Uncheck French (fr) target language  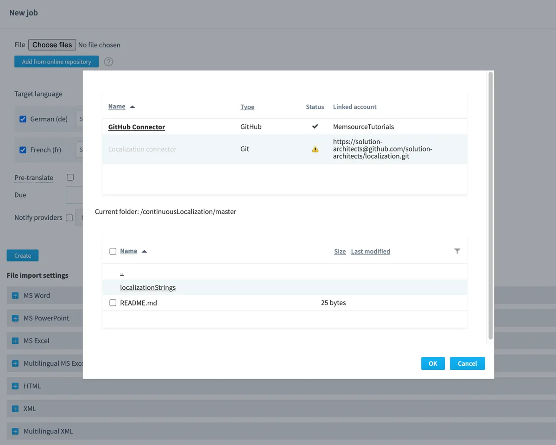[x=23, y=150]
